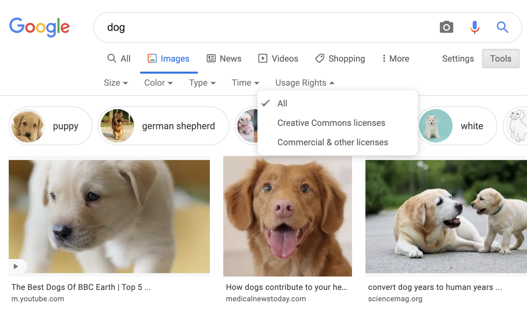Go to the Videos tab
This screenshot has width=527, height=314.
tap(278, 59)
